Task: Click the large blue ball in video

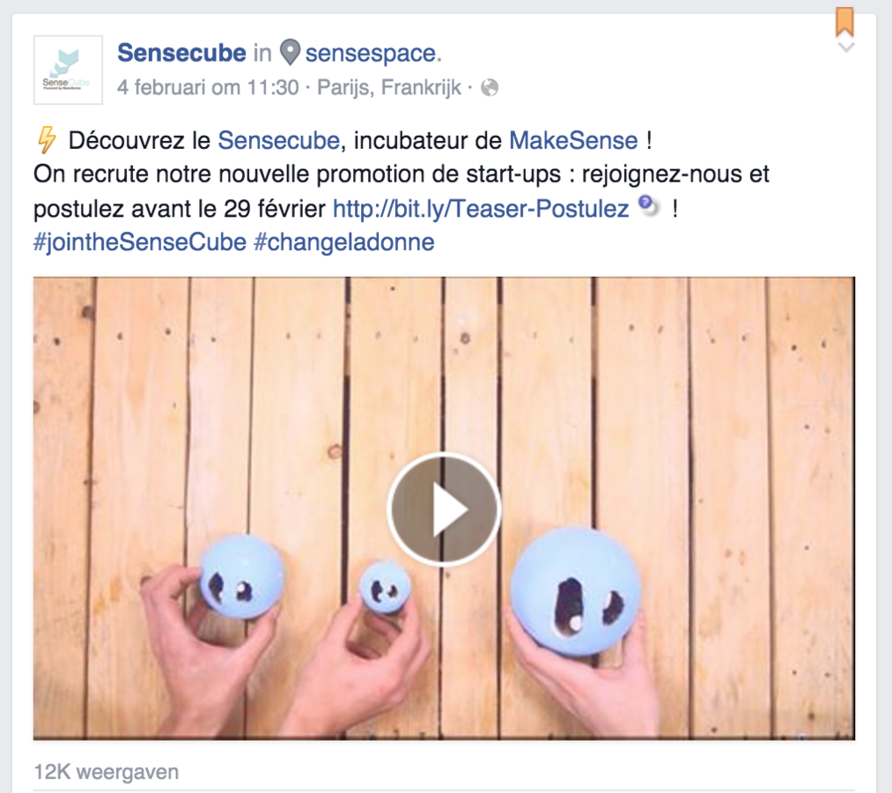Action: click(576, 593)
